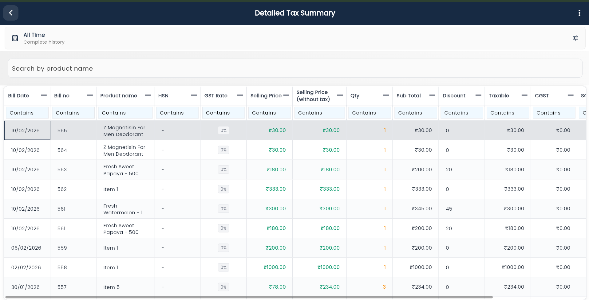Open the three-dot options menu
589x300 pixels.
[579, 13]
